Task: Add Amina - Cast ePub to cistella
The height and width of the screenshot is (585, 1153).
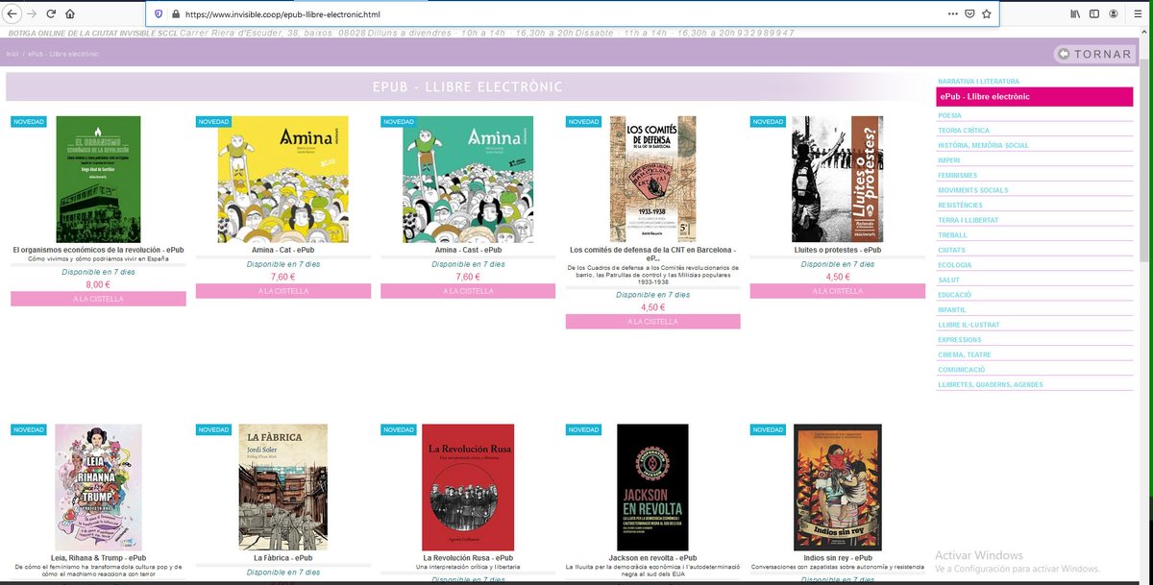Action: (x=468, y=291)
